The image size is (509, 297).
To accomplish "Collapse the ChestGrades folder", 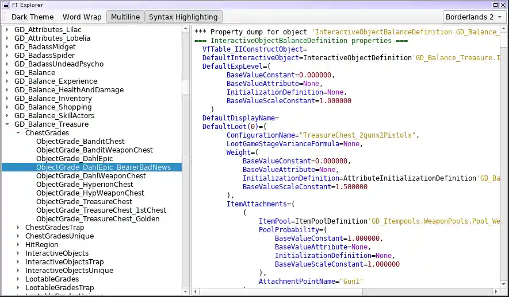I will 18,133.
